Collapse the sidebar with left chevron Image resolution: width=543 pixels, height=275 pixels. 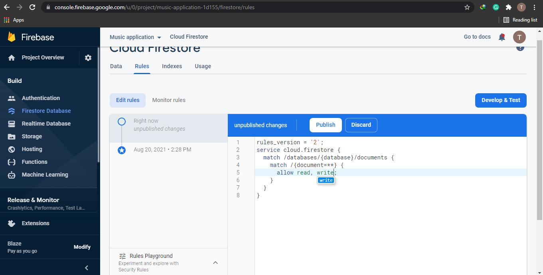(x=87, y=268)
